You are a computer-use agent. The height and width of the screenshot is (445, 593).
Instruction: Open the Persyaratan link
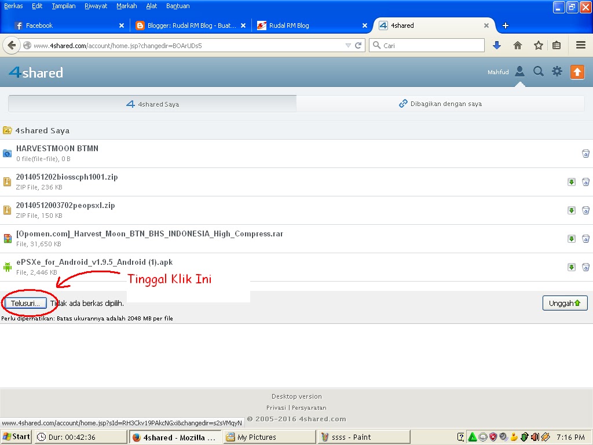point(309,407)
